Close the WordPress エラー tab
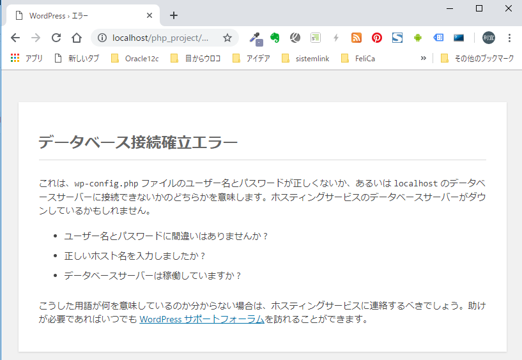Image resolution: width=522 pixels, height=360 pixels. coord(150,15)
